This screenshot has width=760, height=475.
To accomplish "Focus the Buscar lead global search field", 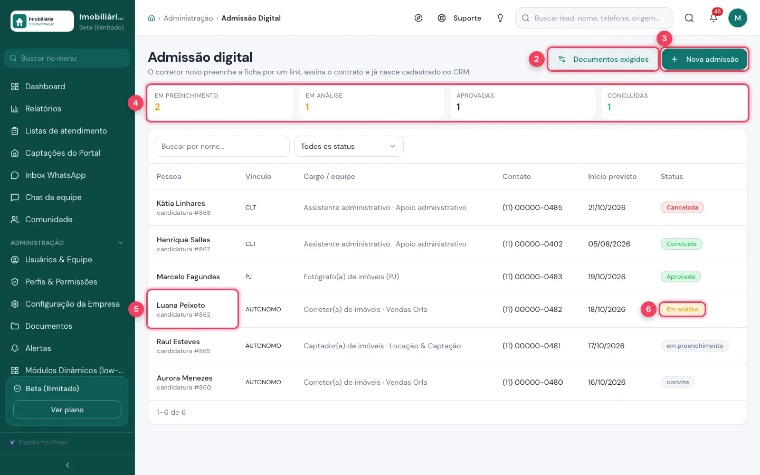I will [x=594, y=18].
